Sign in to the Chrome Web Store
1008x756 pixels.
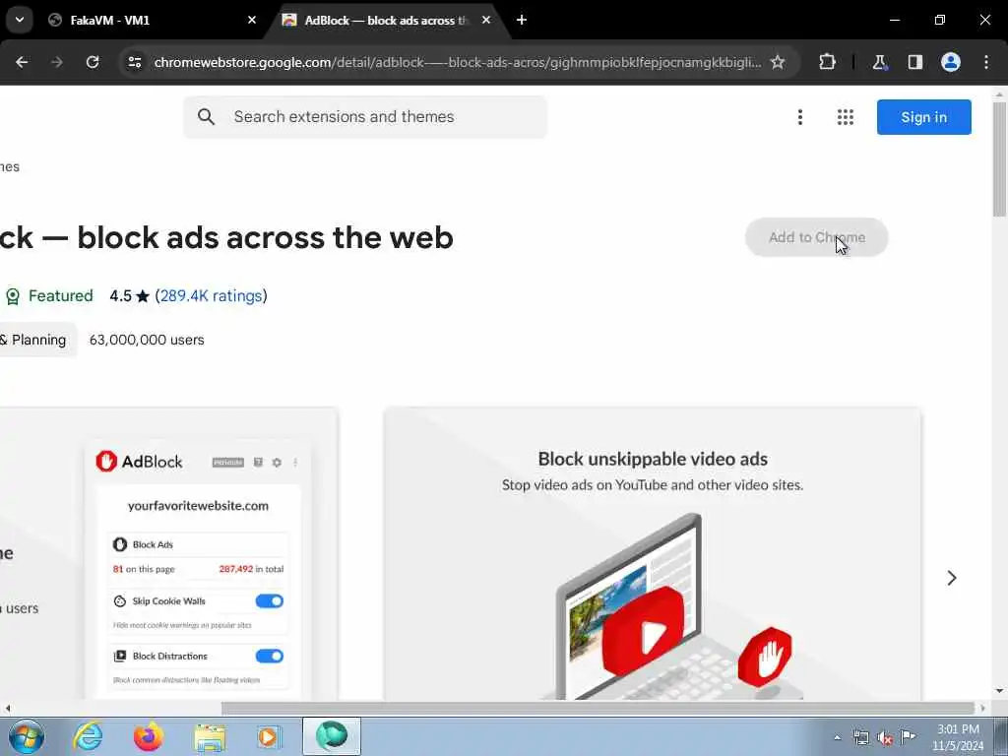(923, 117)
